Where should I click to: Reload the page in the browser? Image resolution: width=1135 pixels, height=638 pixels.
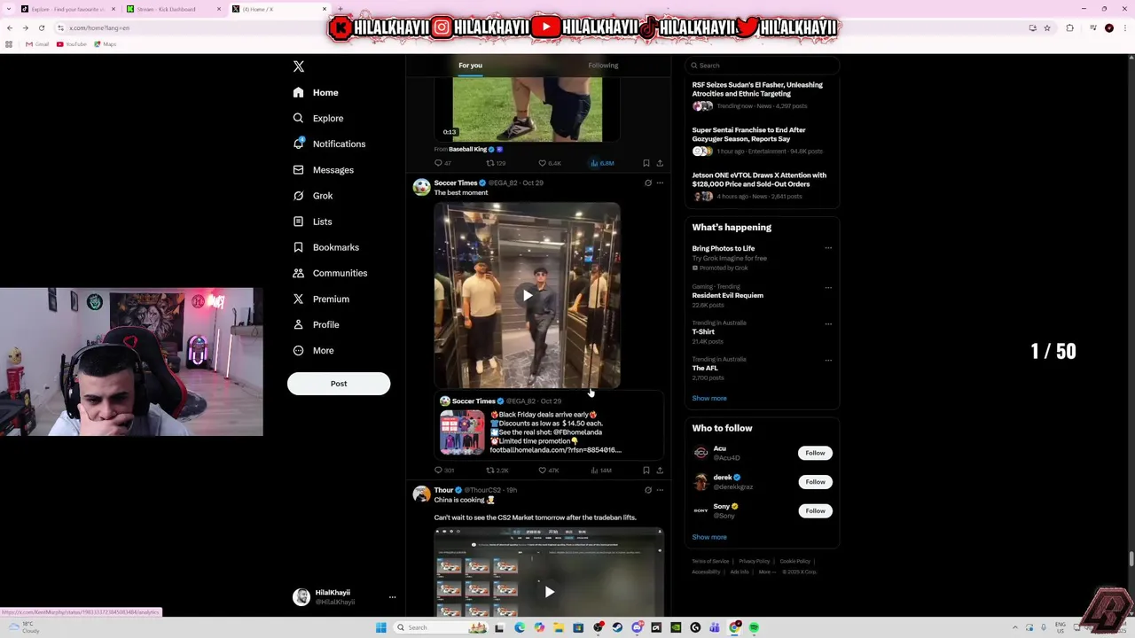tap(41, 28)
